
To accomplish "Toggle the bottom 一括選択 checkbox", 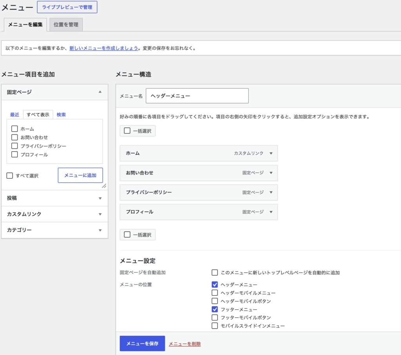I will pyautogui.click(x=127, y=235).
